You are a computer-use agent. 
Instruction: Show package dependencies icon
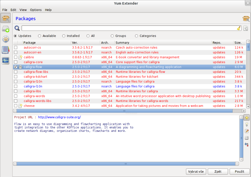[247, 144]
